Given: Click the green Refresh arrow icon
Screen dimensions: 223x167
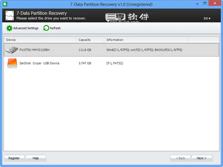Looking at the screenshot, I should point(46,28).
